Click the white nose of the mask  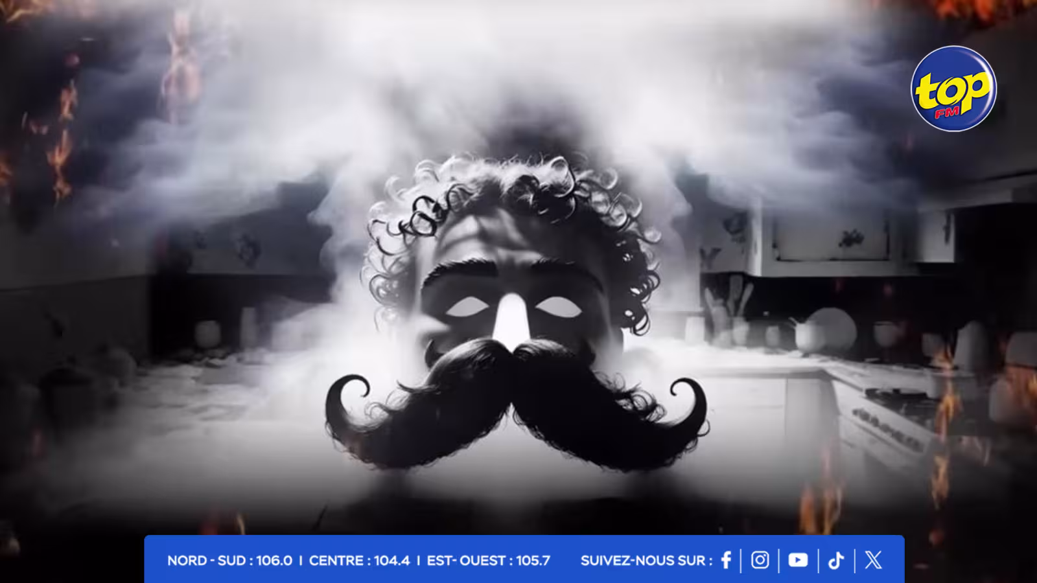click(512, 321)
